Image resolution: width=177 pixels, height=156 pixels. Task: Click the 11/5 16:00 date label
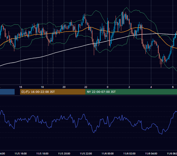(21, 154)
